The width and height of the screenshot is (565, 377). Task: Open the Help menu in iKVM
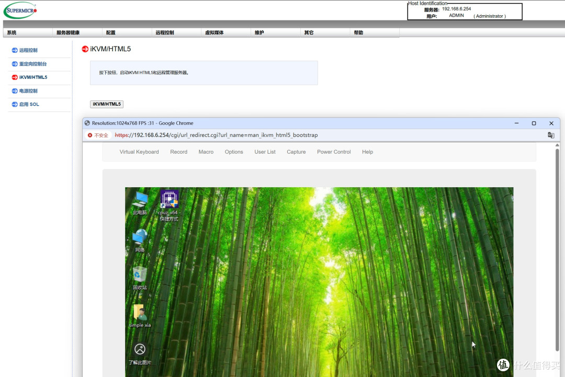point(368,152)
